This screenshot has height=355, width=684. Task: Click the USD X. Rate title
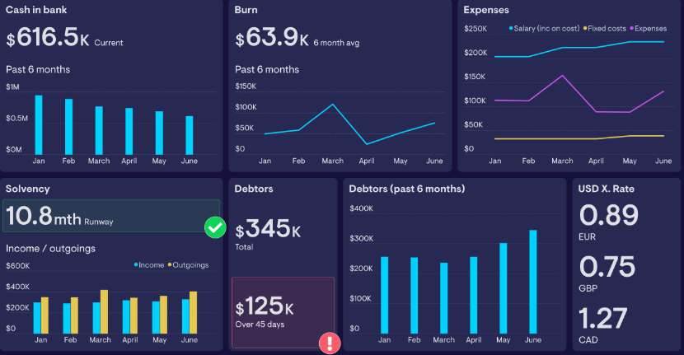tap(606, 189)
